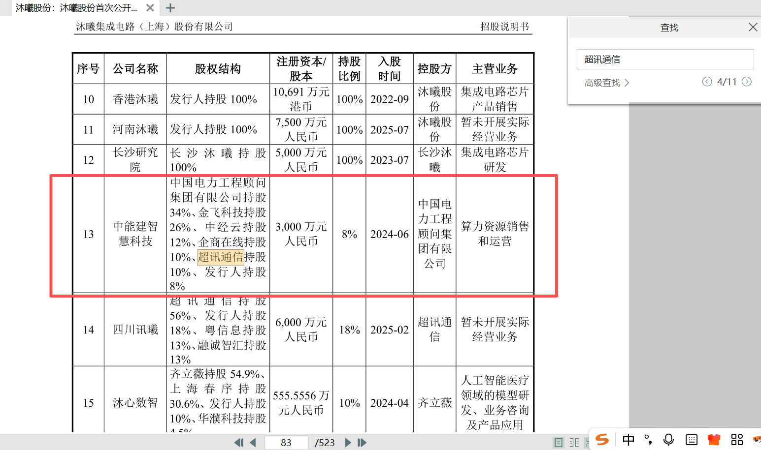Viewport: 761px width, 450px height.
Task: Click 持股比例 column header
Action: pyautogui.click(x=349, y=69)
